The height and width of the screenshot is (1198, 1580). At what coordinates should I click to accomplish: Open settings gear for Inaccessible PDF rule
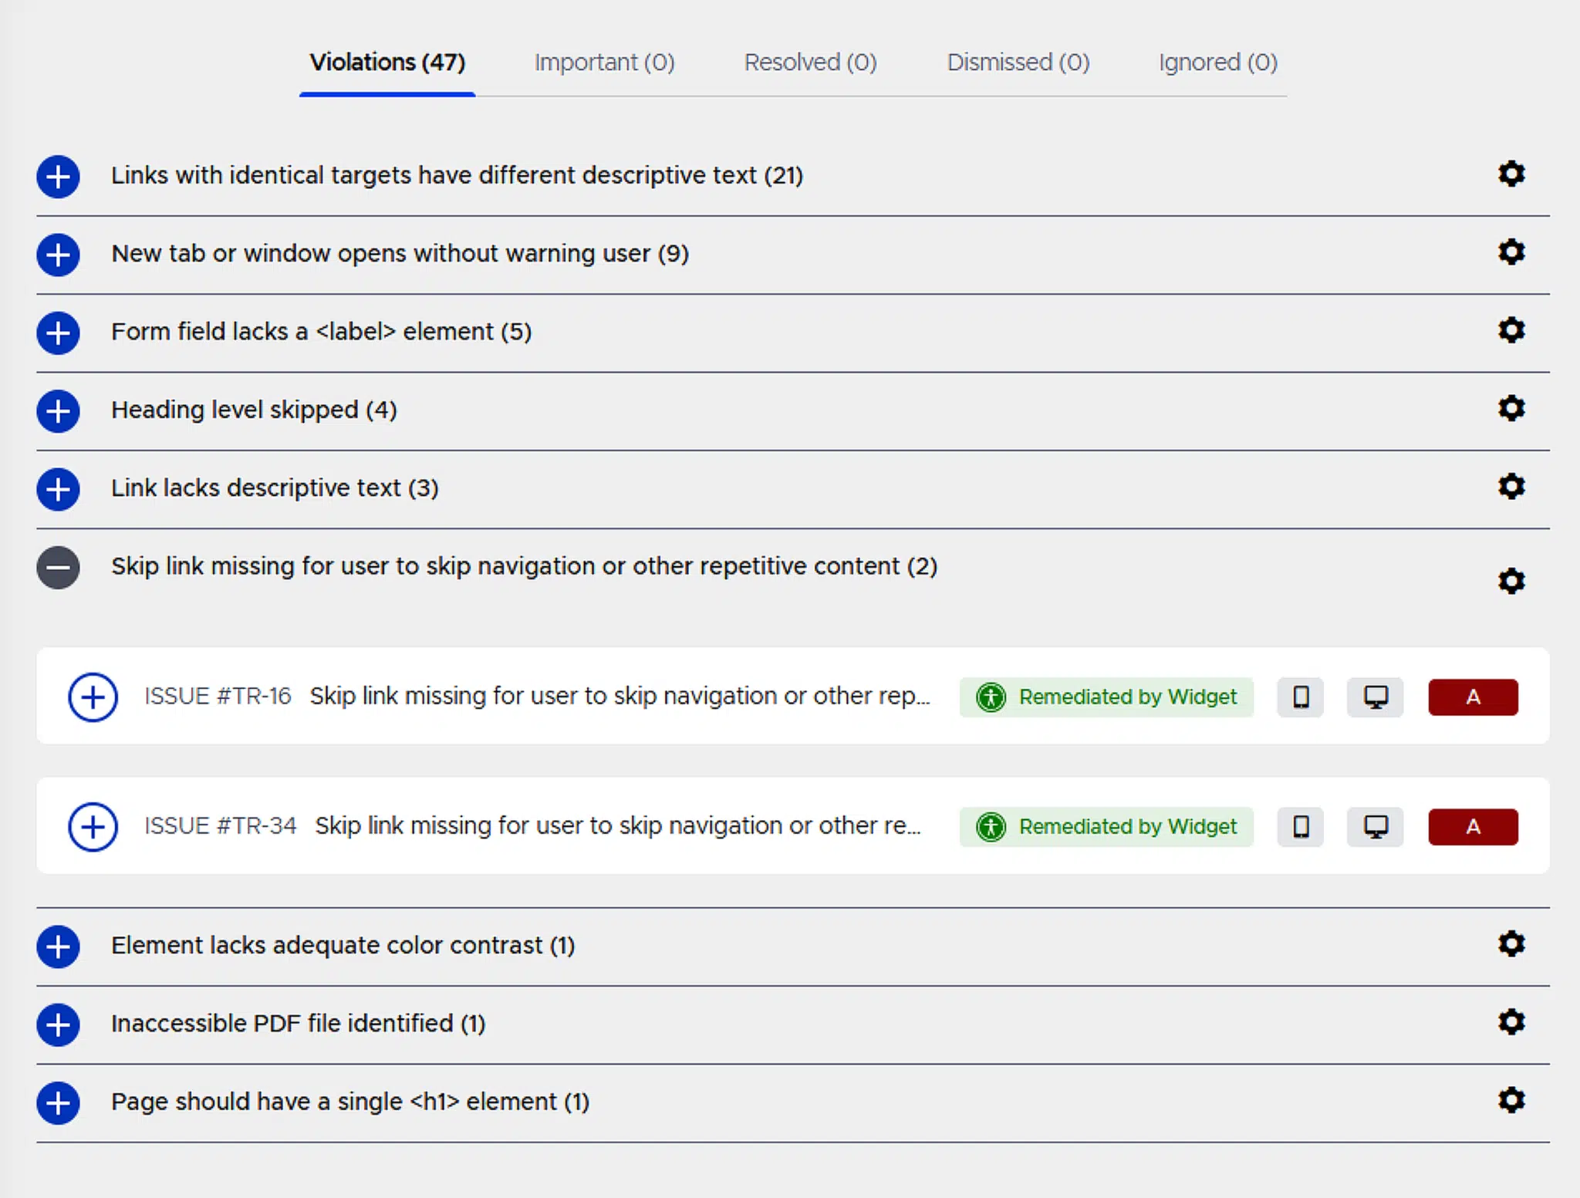[1511, 1023]
